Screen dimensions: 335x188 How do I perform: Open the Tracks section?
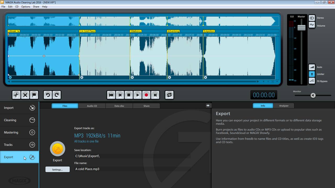(19, 145)
